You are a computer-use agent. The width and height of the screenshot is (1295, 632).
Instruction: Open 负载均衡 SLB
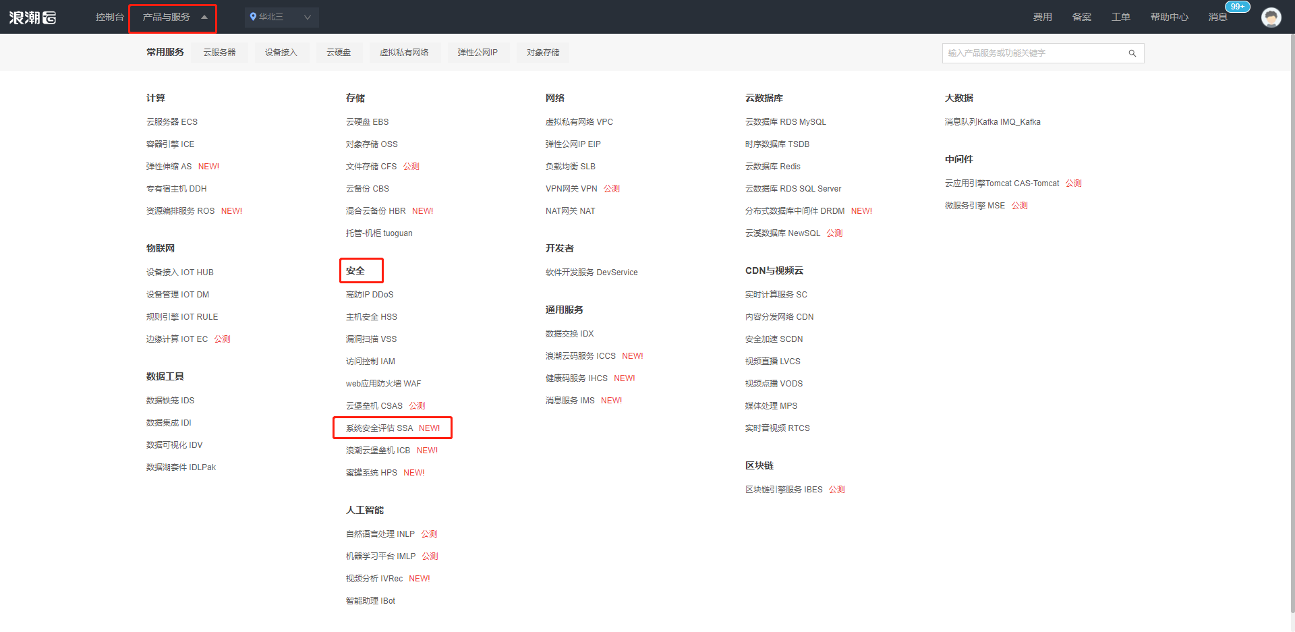point(571,167)
